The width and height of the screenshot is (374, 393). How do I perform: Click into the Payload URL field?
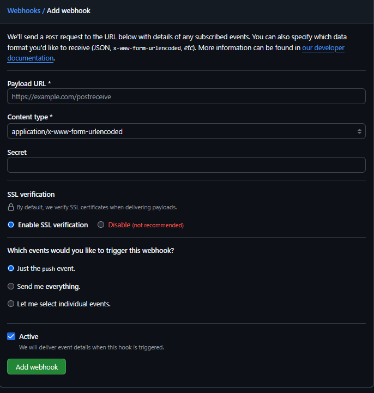tap(185, 96)
